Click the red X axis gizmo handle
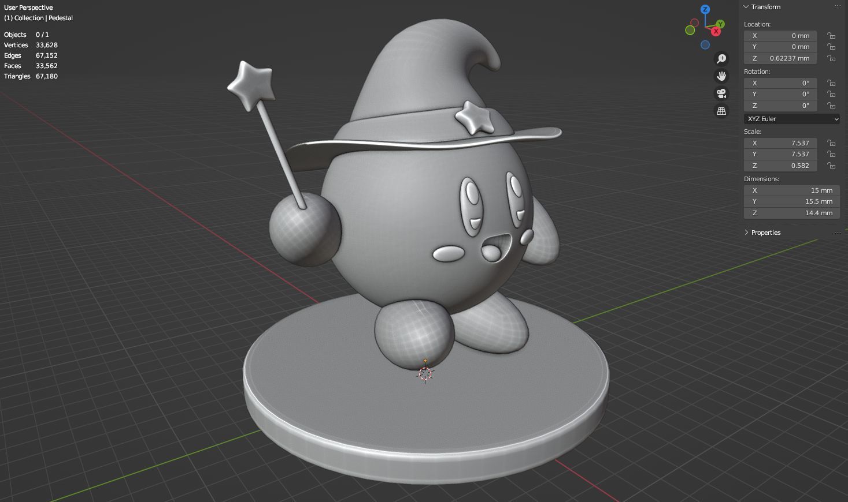848x502 pixels. click(716, 31)
